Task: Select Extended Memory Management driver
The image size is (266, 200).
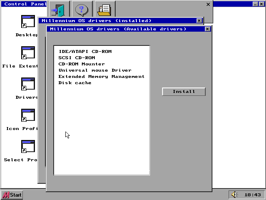Action: pyautogui.click(x=102, y=77)
